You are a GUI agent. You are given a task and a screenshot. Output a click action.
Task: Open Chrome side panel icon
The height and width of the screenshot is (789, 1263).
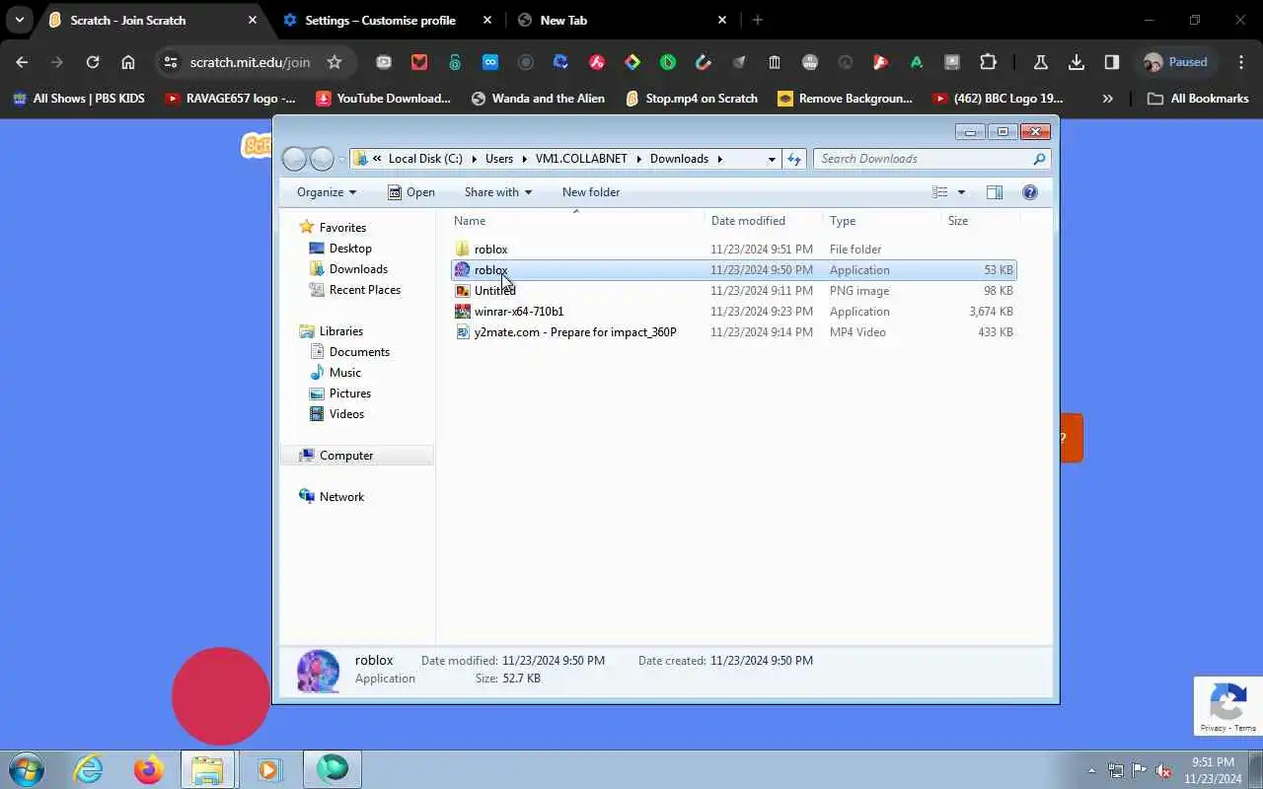point(1112,62)
